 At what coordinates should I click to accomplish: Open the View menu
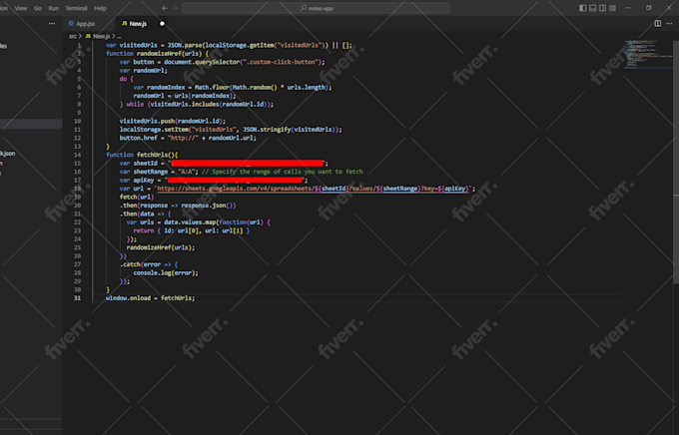point(21,8)
